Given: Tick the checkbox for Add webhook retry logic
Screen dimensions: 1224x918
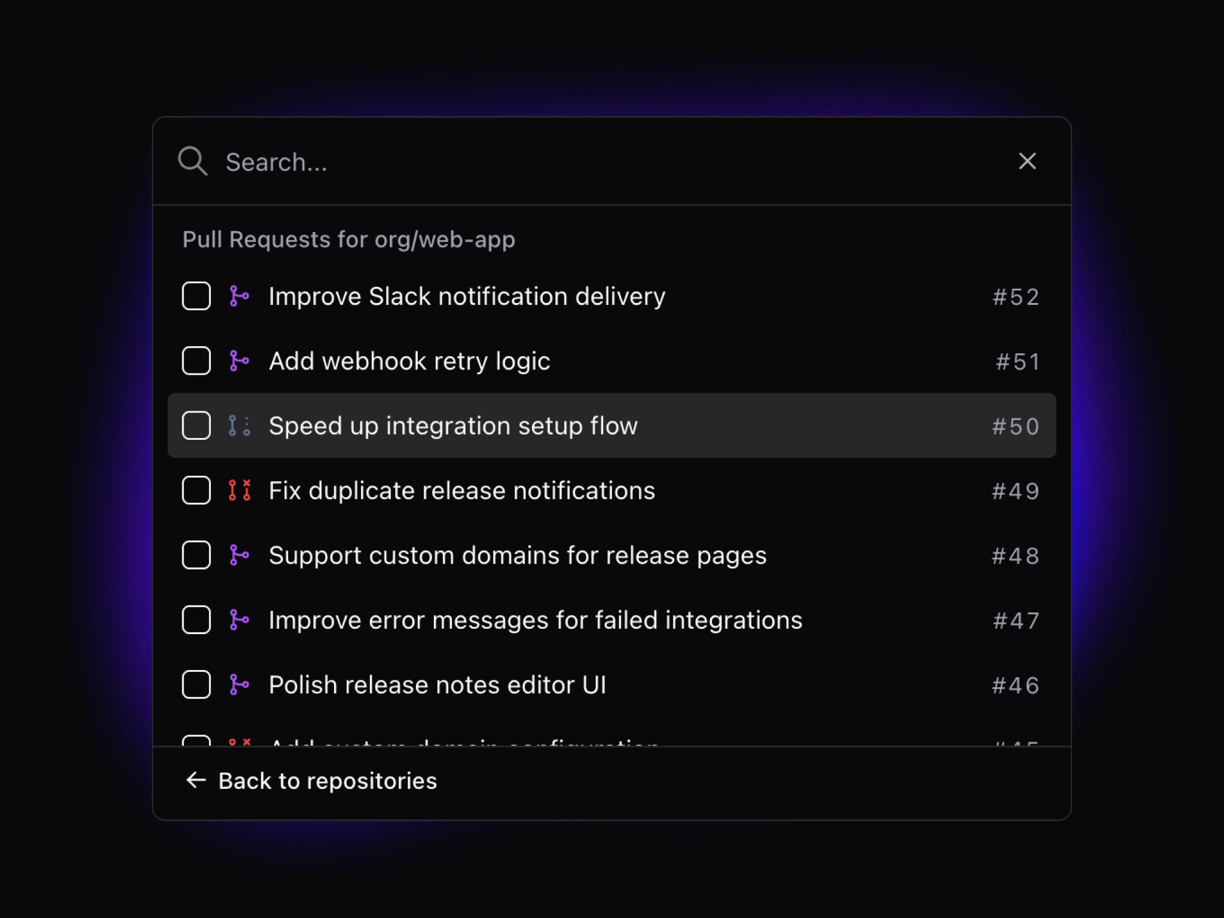Looking at the screenshot, I should [x=196, y=361].
